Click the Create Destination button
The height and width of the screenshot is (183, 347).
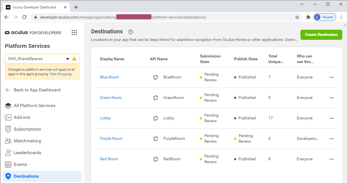(x=321, y=35)
